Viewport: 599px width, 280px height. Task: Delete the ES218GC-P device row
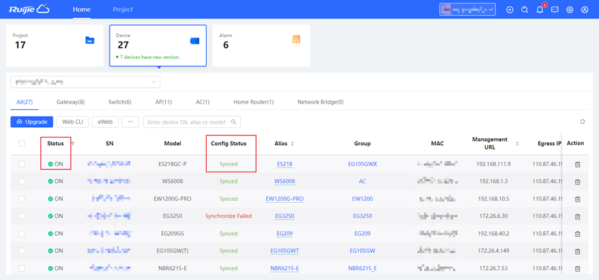pyautogui.click(x=577, y=164)
